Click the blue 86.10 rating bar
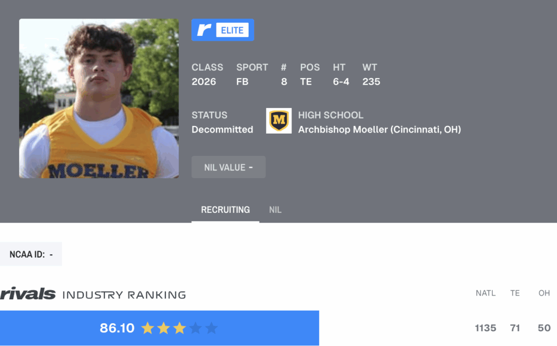The width and height of the screenshot is (557, 346). pos(159,328)
